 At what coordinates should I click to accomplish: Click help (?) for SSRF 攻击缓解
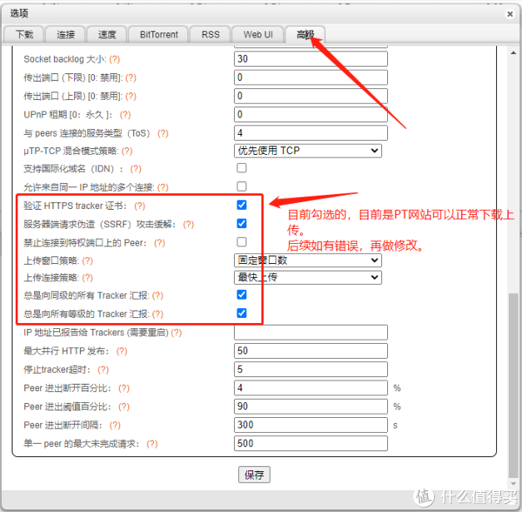pos(189,225)
